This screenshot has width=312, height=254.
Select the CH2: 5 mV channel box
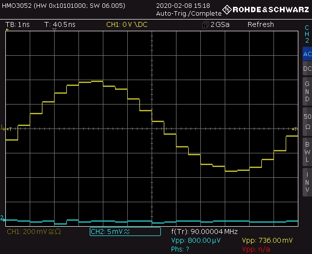coord(125,232)
